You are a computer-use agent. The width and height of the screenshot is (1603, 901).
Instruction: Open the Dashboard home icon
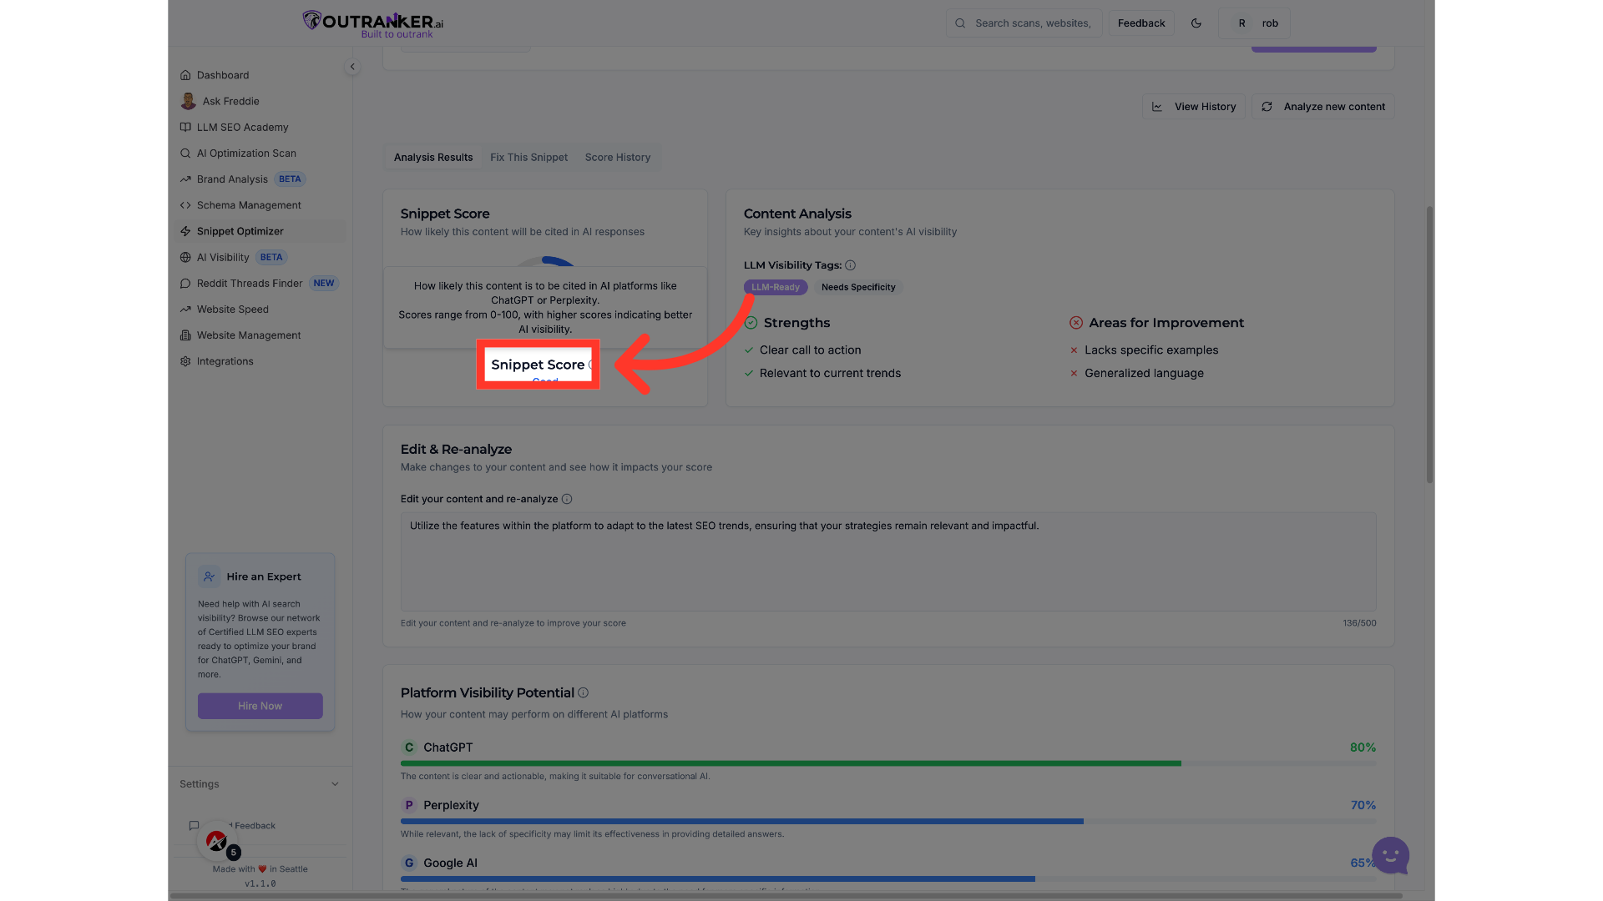[x=185, y=75]
